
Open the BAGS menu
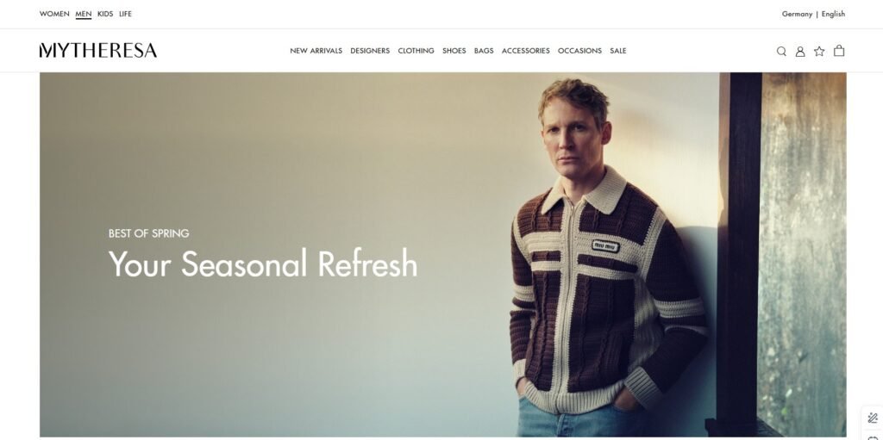tap(484, 51)
